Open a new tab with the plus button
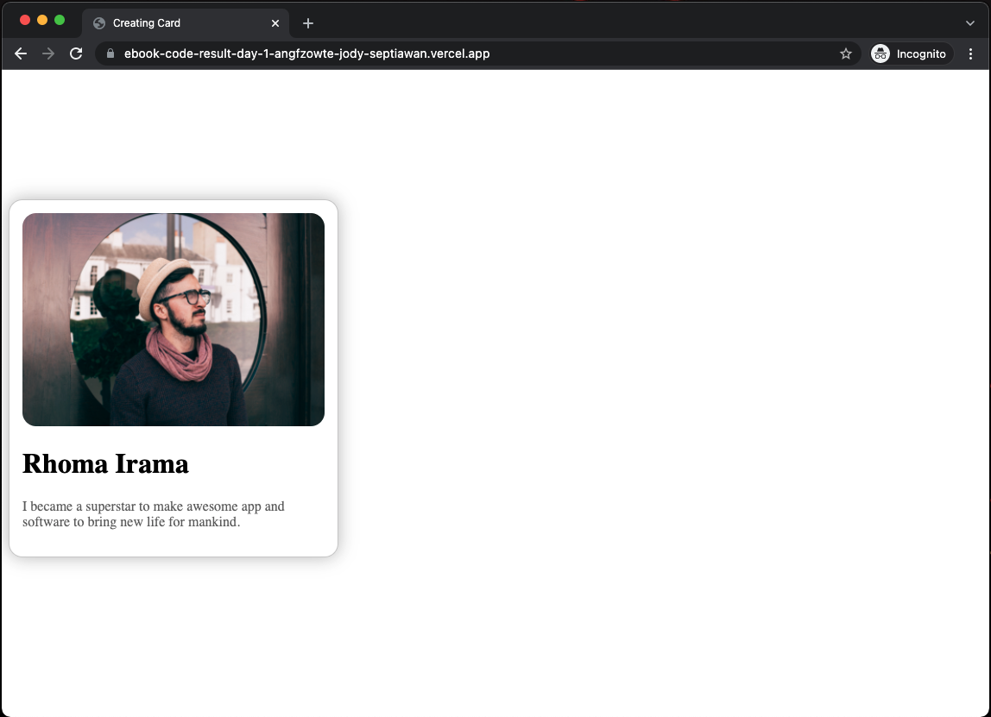The image size is (991, 717). [308, 23]
